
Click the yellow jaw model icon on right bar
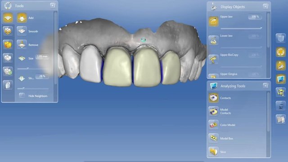[281, 92]
